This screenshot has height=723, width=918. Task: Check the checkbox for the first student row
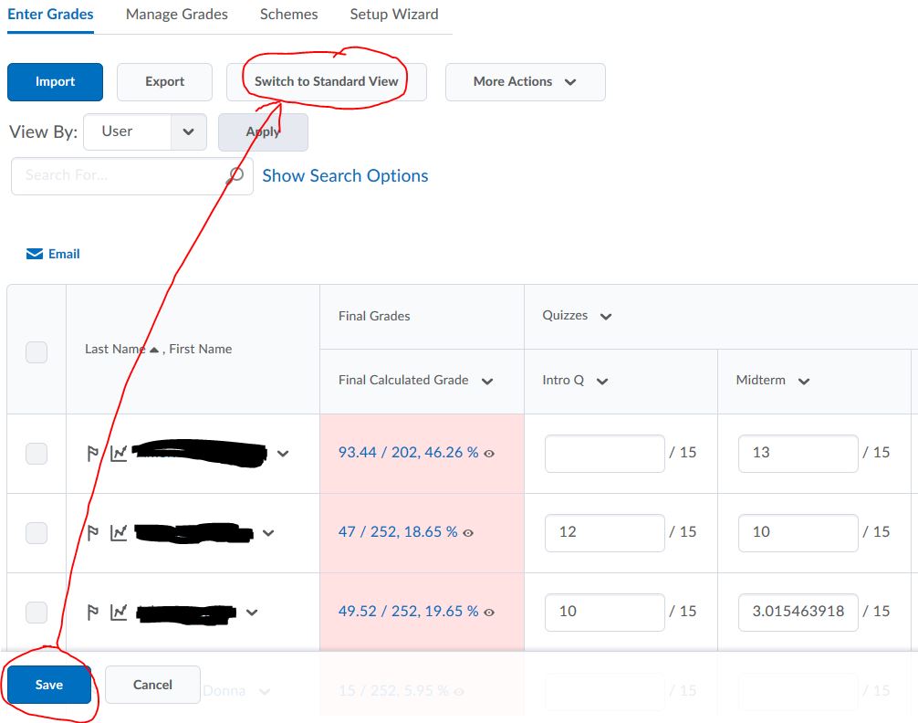pos(36,453)
